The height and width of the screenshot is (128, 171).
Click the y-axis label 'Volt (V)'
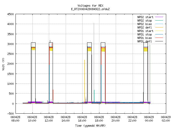3,64
